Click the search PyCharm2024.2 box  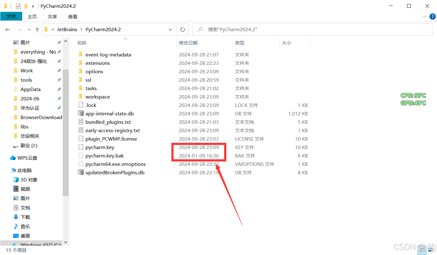(x=312, y=30)
